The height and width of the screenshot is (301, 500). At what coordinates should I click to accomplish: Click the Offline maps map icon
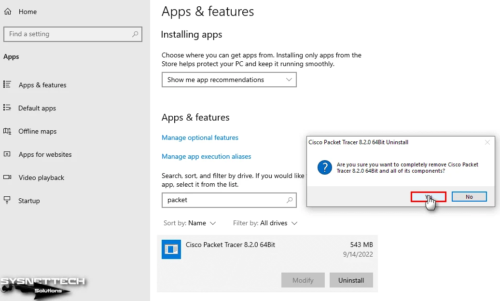[7, 131]
